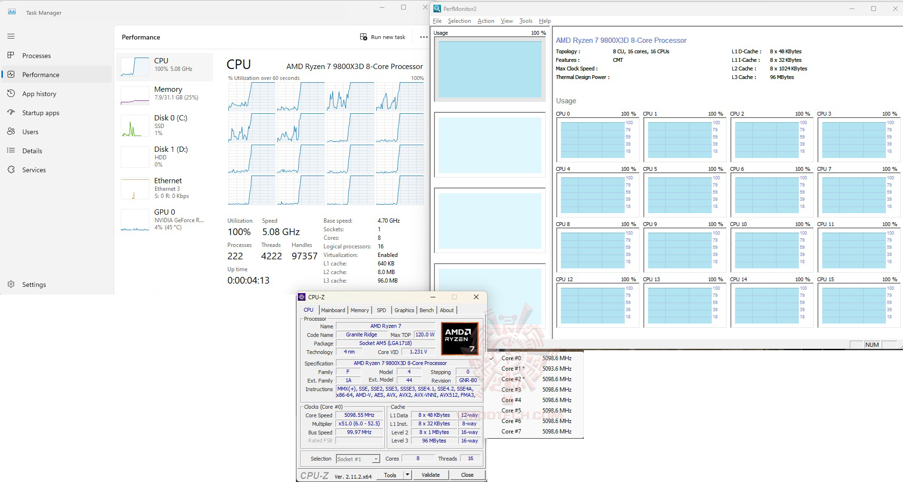The height and width of the screenshot is (482, 903).
Task: Click the PerfMonitor2 title bar app icon
Action: click(x=437, y=9)
